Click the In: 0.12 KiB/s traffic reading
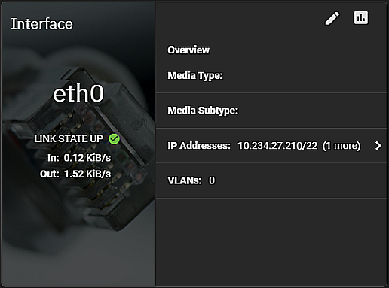This screenshot has width=389, height=288. (x=79, y=158)
